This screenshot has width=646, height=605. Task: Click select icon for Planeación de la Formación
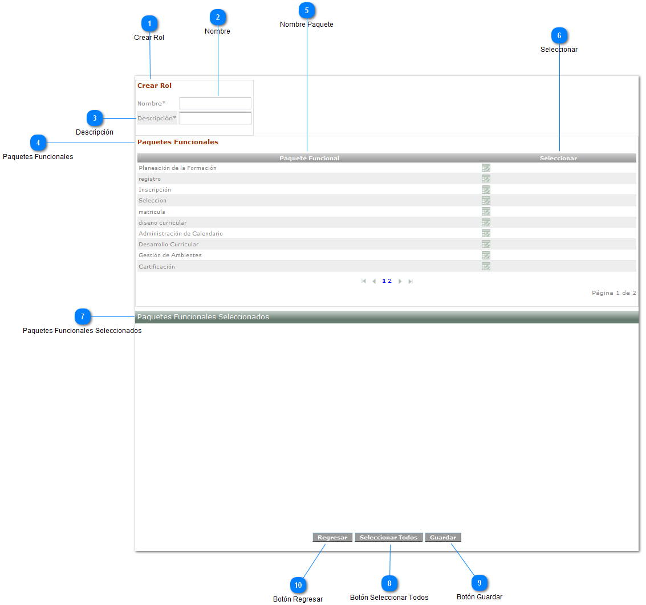tap(486, 168)
